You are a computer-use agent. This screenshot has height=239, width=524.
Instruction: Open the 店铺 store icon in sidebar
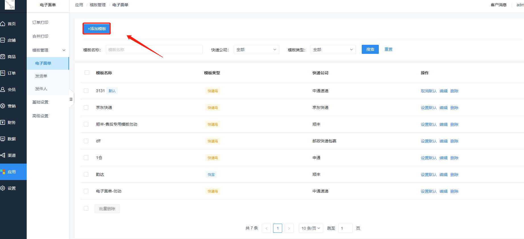tap(3, 40)
